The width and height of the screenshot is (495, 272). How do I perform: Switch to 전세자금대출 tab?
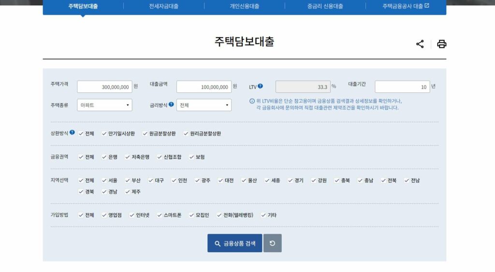click(163, 6)
